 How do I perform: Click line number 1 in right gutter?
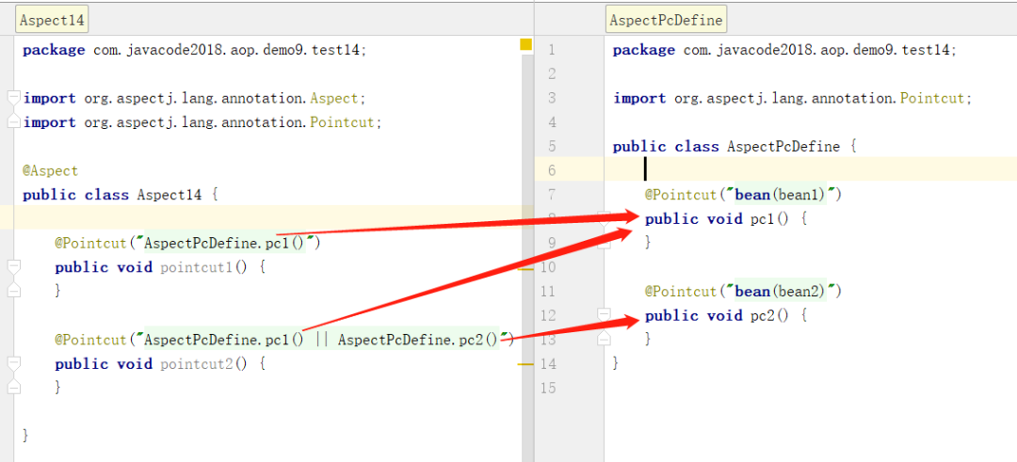click(x=551, y=50)
